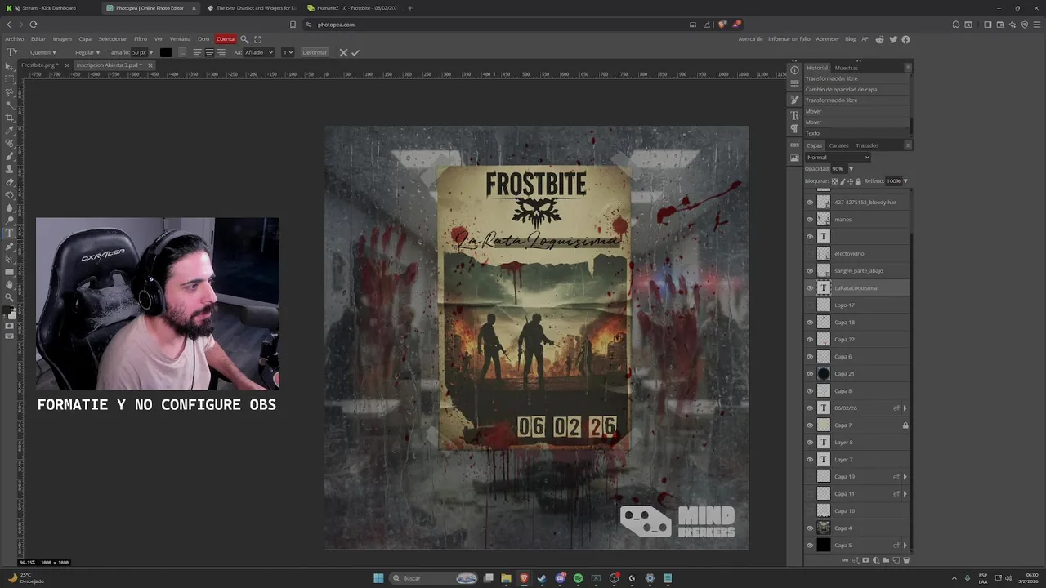The image size is (1046, 588).
Task: Select the Eraser tool
Action: [x=10, y=181]
